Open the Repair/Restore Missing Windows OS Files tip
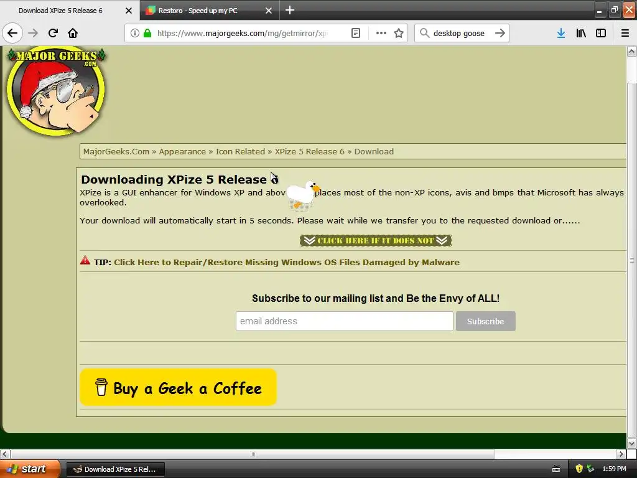This screenshot has width=637, height=478. pyautogui.click(x=286, y=262)
